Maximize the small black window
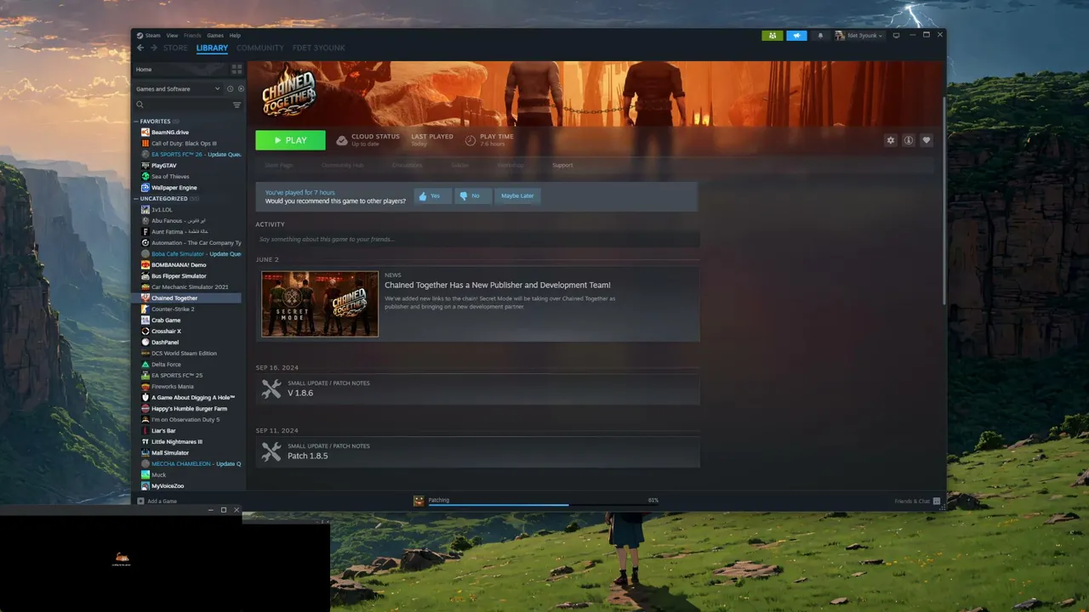This screenshot has height=612, width=1089. [x=224, y=510]
